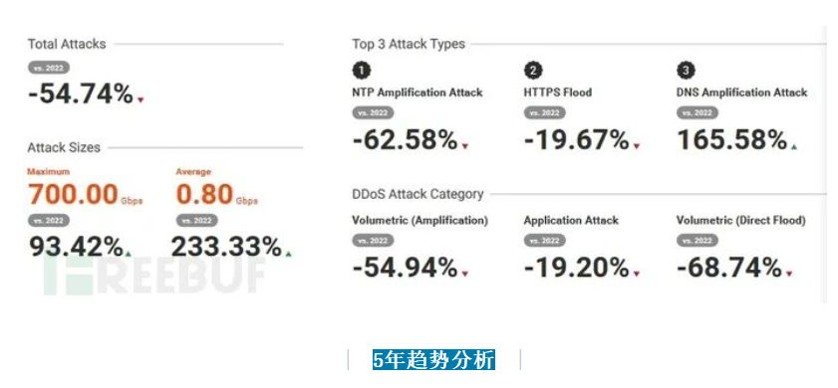
Task: Open the DNS Amplification Attack label
Action: (741, 93)
